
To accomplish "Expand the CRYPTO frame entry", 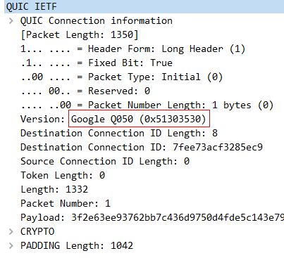I will coord(11,231).
